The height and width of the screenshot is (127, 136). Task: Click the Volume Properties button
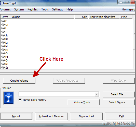[69, 81]
